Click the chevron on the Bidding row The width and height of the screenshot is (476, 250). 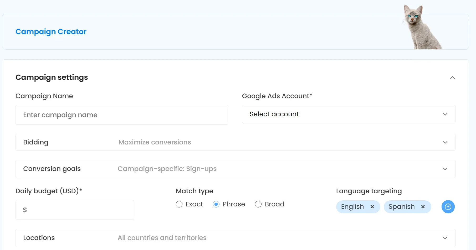click(445, 142)
